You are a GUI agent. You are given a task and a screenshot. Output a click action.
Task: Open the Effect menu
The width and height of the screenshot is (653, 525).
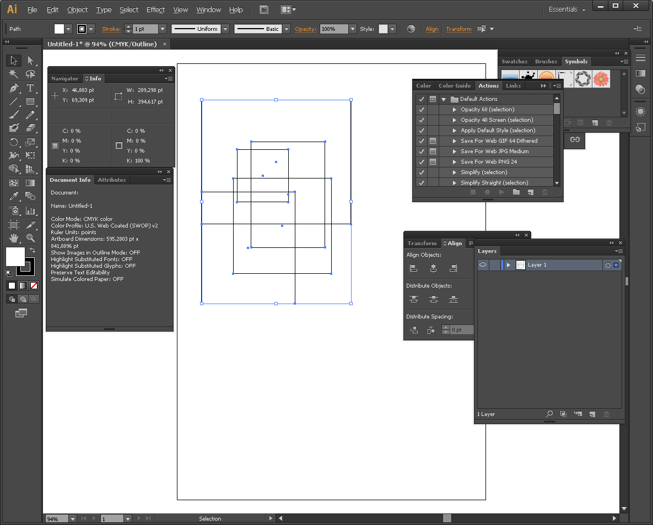tap(155, 9)
